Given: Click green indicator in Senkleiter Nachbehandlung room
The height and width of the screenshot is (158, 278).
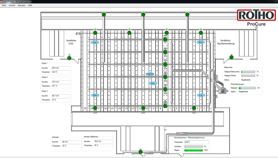Looking at the screenshot, I should [231, 57].
